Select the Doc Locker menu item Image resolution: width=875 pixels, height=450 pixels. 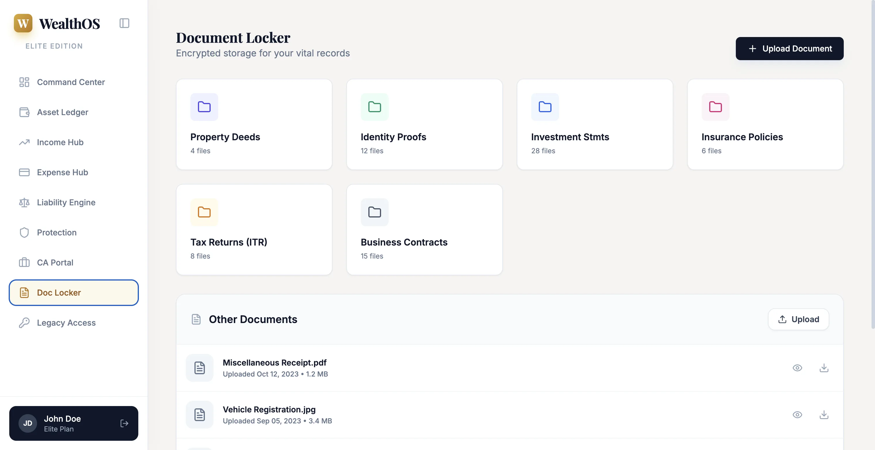(x=74, y=292)
